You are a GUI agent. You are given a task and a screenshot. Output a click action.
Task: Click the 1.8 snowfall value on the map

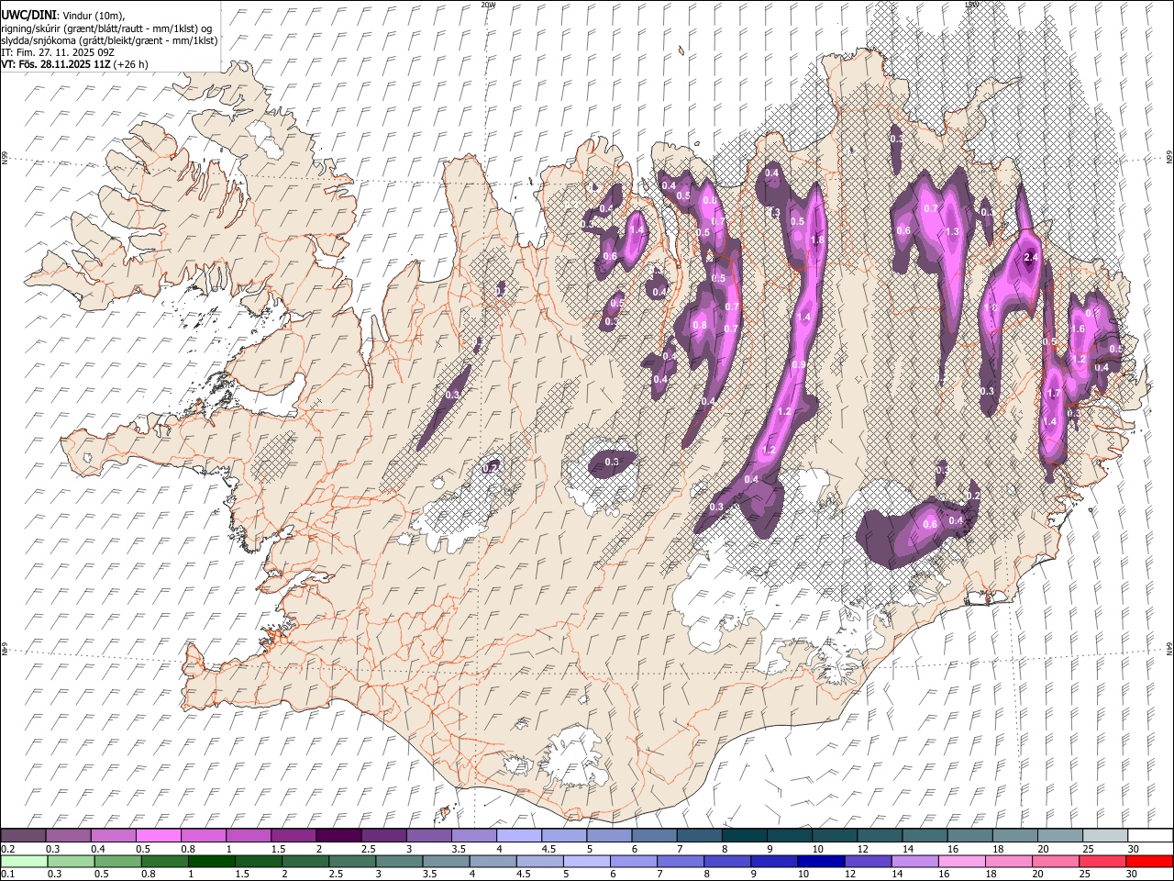[816, 240]
